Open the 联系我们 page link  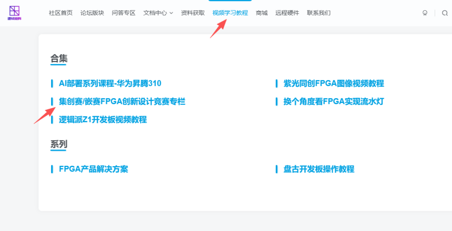click(319, 13)
